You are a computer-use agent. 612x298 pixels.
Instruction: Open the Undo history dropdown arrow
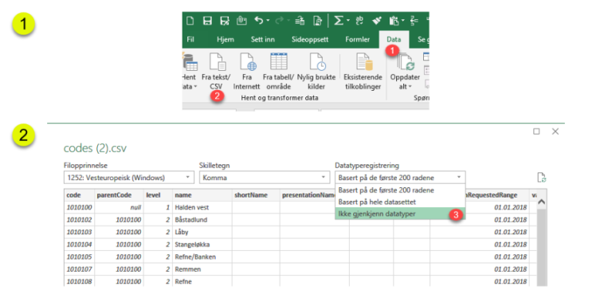268,21
